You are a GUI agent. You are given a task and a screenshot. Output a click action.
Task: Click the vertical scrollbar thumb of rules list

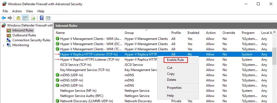pos(274,56)
